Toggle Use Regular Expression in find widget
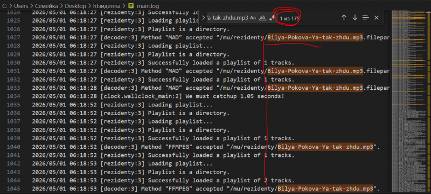 pos(272,18)
